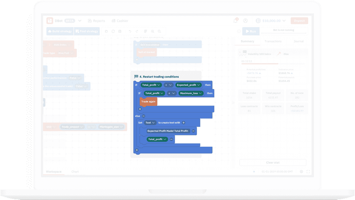The width and height of the screenshot is (355, 200).
Task: Zoom out of the workspace
Action: (x=159, y=31)
